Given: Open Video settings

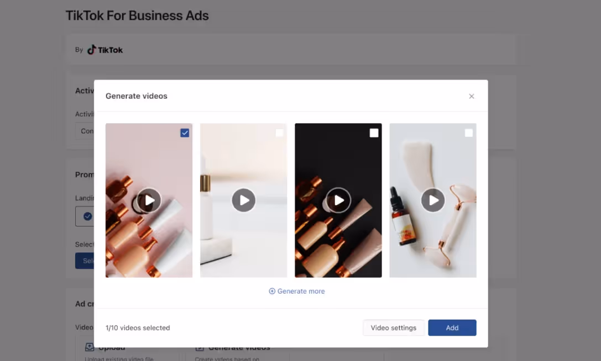Looking at the screenshot, I should point(394,328).
